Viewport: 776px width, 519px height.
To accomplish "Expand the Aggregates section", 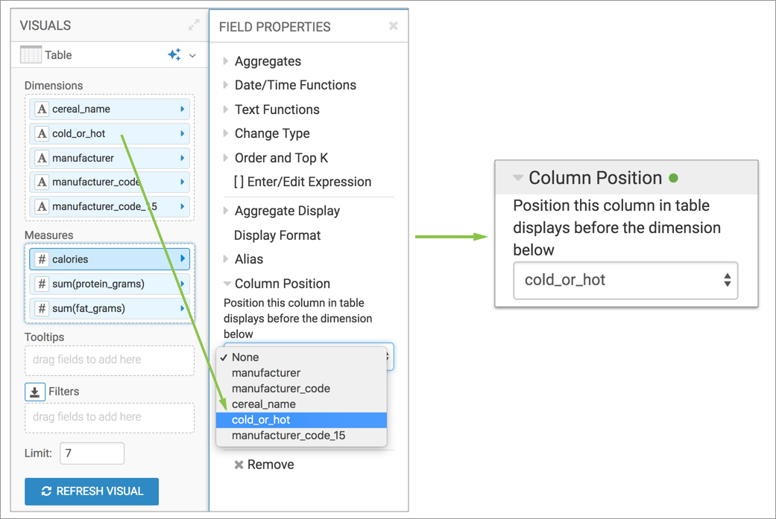I will (x=226, y=61).
